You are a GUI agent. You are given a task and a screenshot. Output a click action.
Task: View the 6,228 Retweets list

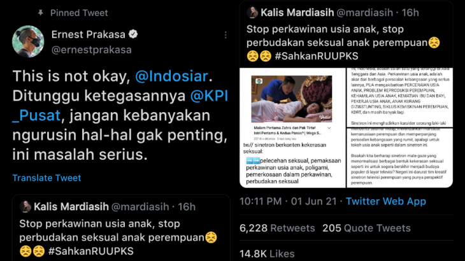(x=277, y=228)
